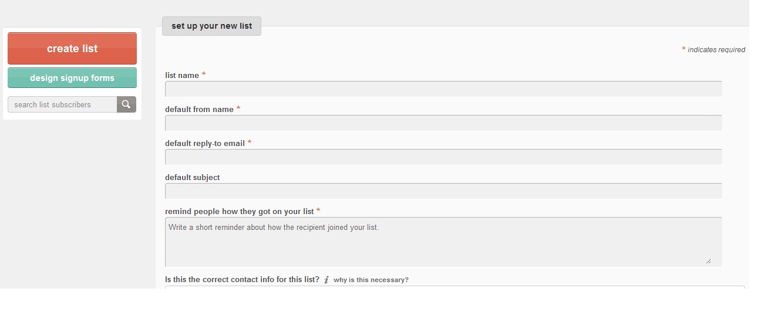Click into the list name input
Screen dimensions: 764x322
tap(443, 89)
